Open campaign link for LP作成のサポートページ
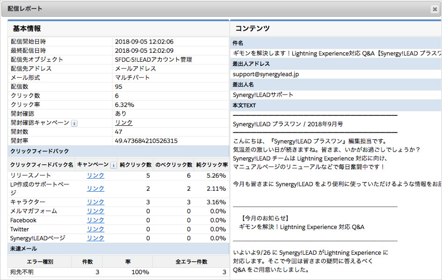This screenshot has width=442, height=280. point(95,188)
